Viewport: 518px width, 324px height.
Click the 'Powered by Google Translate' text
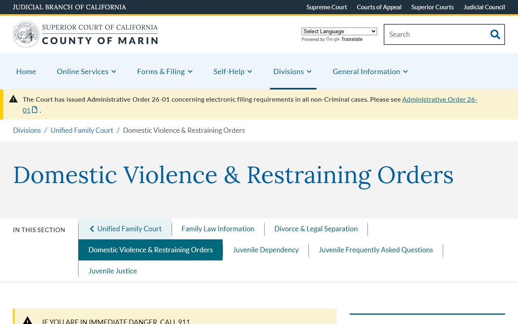(x=332, y=39)
